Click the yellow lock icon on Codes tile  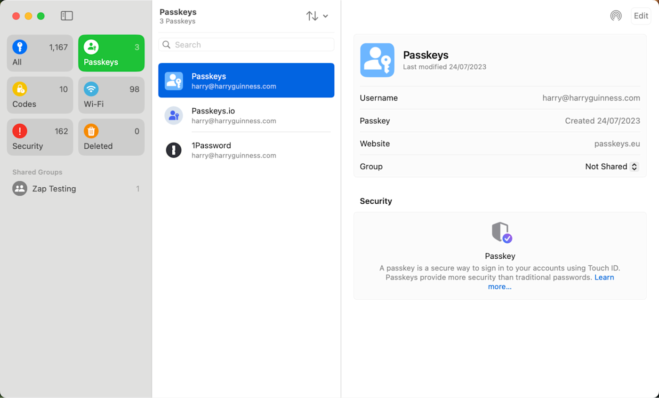click(20, 89)
